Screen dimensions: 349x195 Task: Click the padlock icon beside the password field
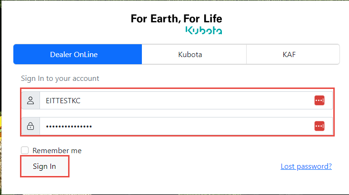point(30,126)
